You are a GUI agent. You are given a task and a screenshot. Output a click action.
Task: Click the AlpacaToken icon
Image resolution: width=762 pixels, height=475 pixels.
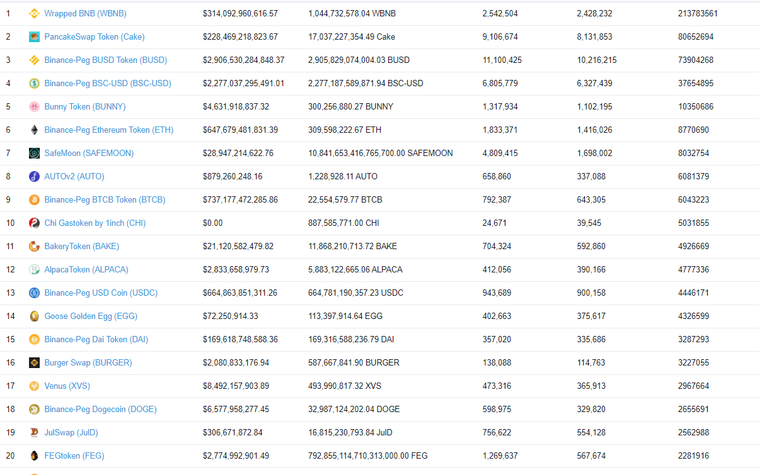[x=34, y=269]
